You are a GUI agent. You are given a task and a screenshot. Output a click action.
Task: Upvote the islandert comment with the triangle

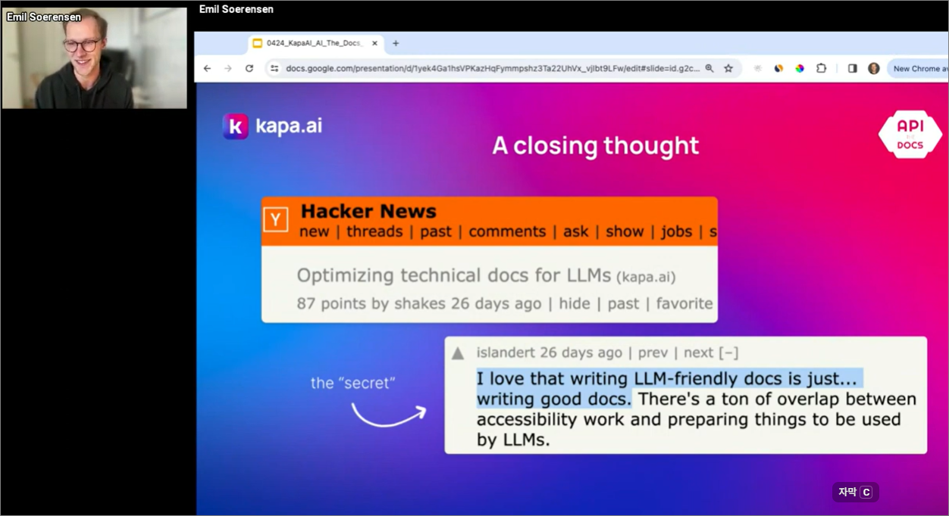(458, 353)
